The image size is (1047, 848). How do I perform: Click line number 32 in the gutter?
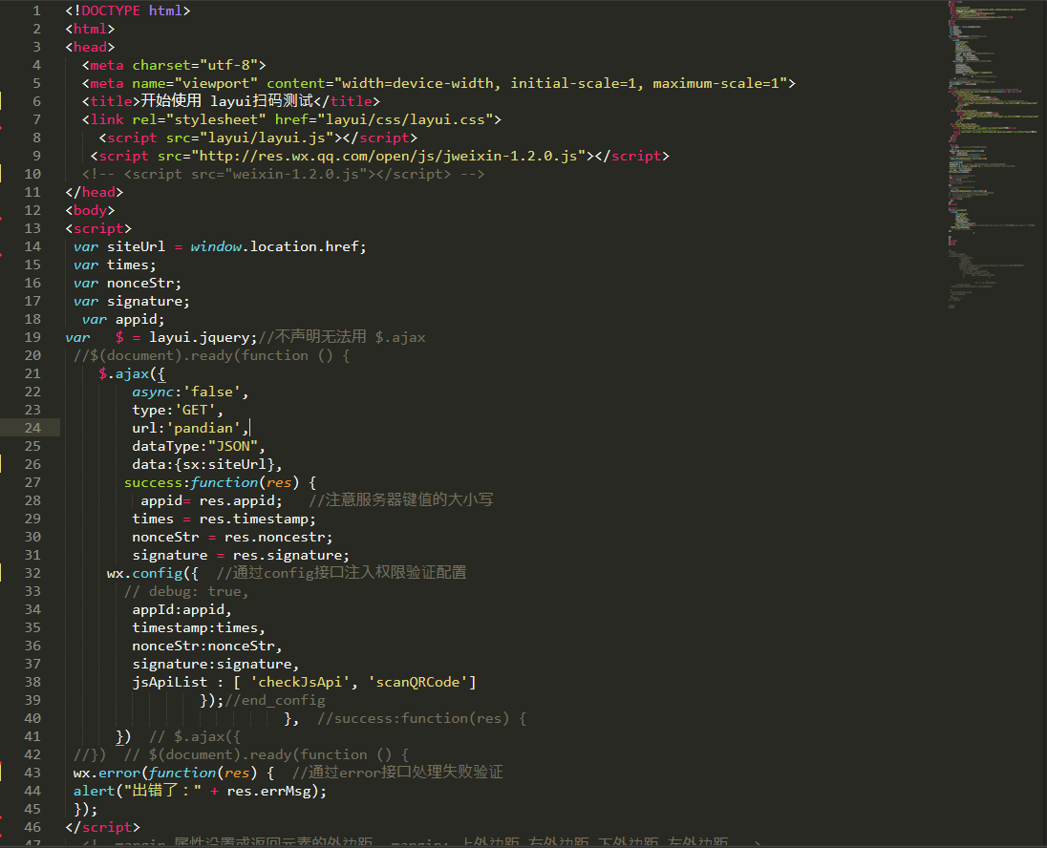pyautogui.click(x=32, y=573)
